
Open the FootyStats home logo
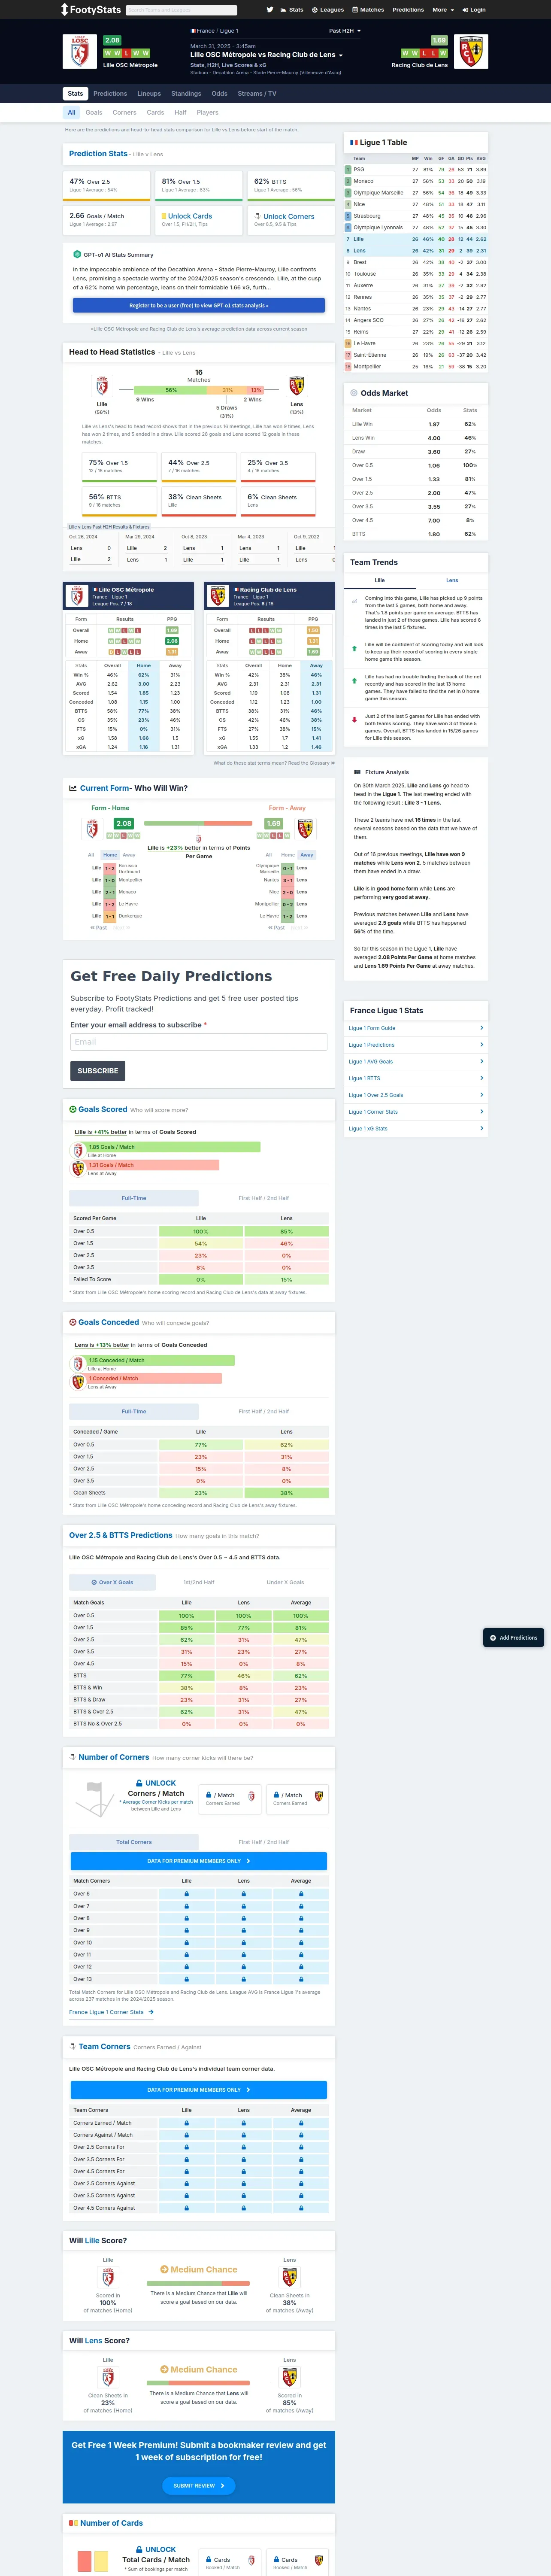click(91, 10)
